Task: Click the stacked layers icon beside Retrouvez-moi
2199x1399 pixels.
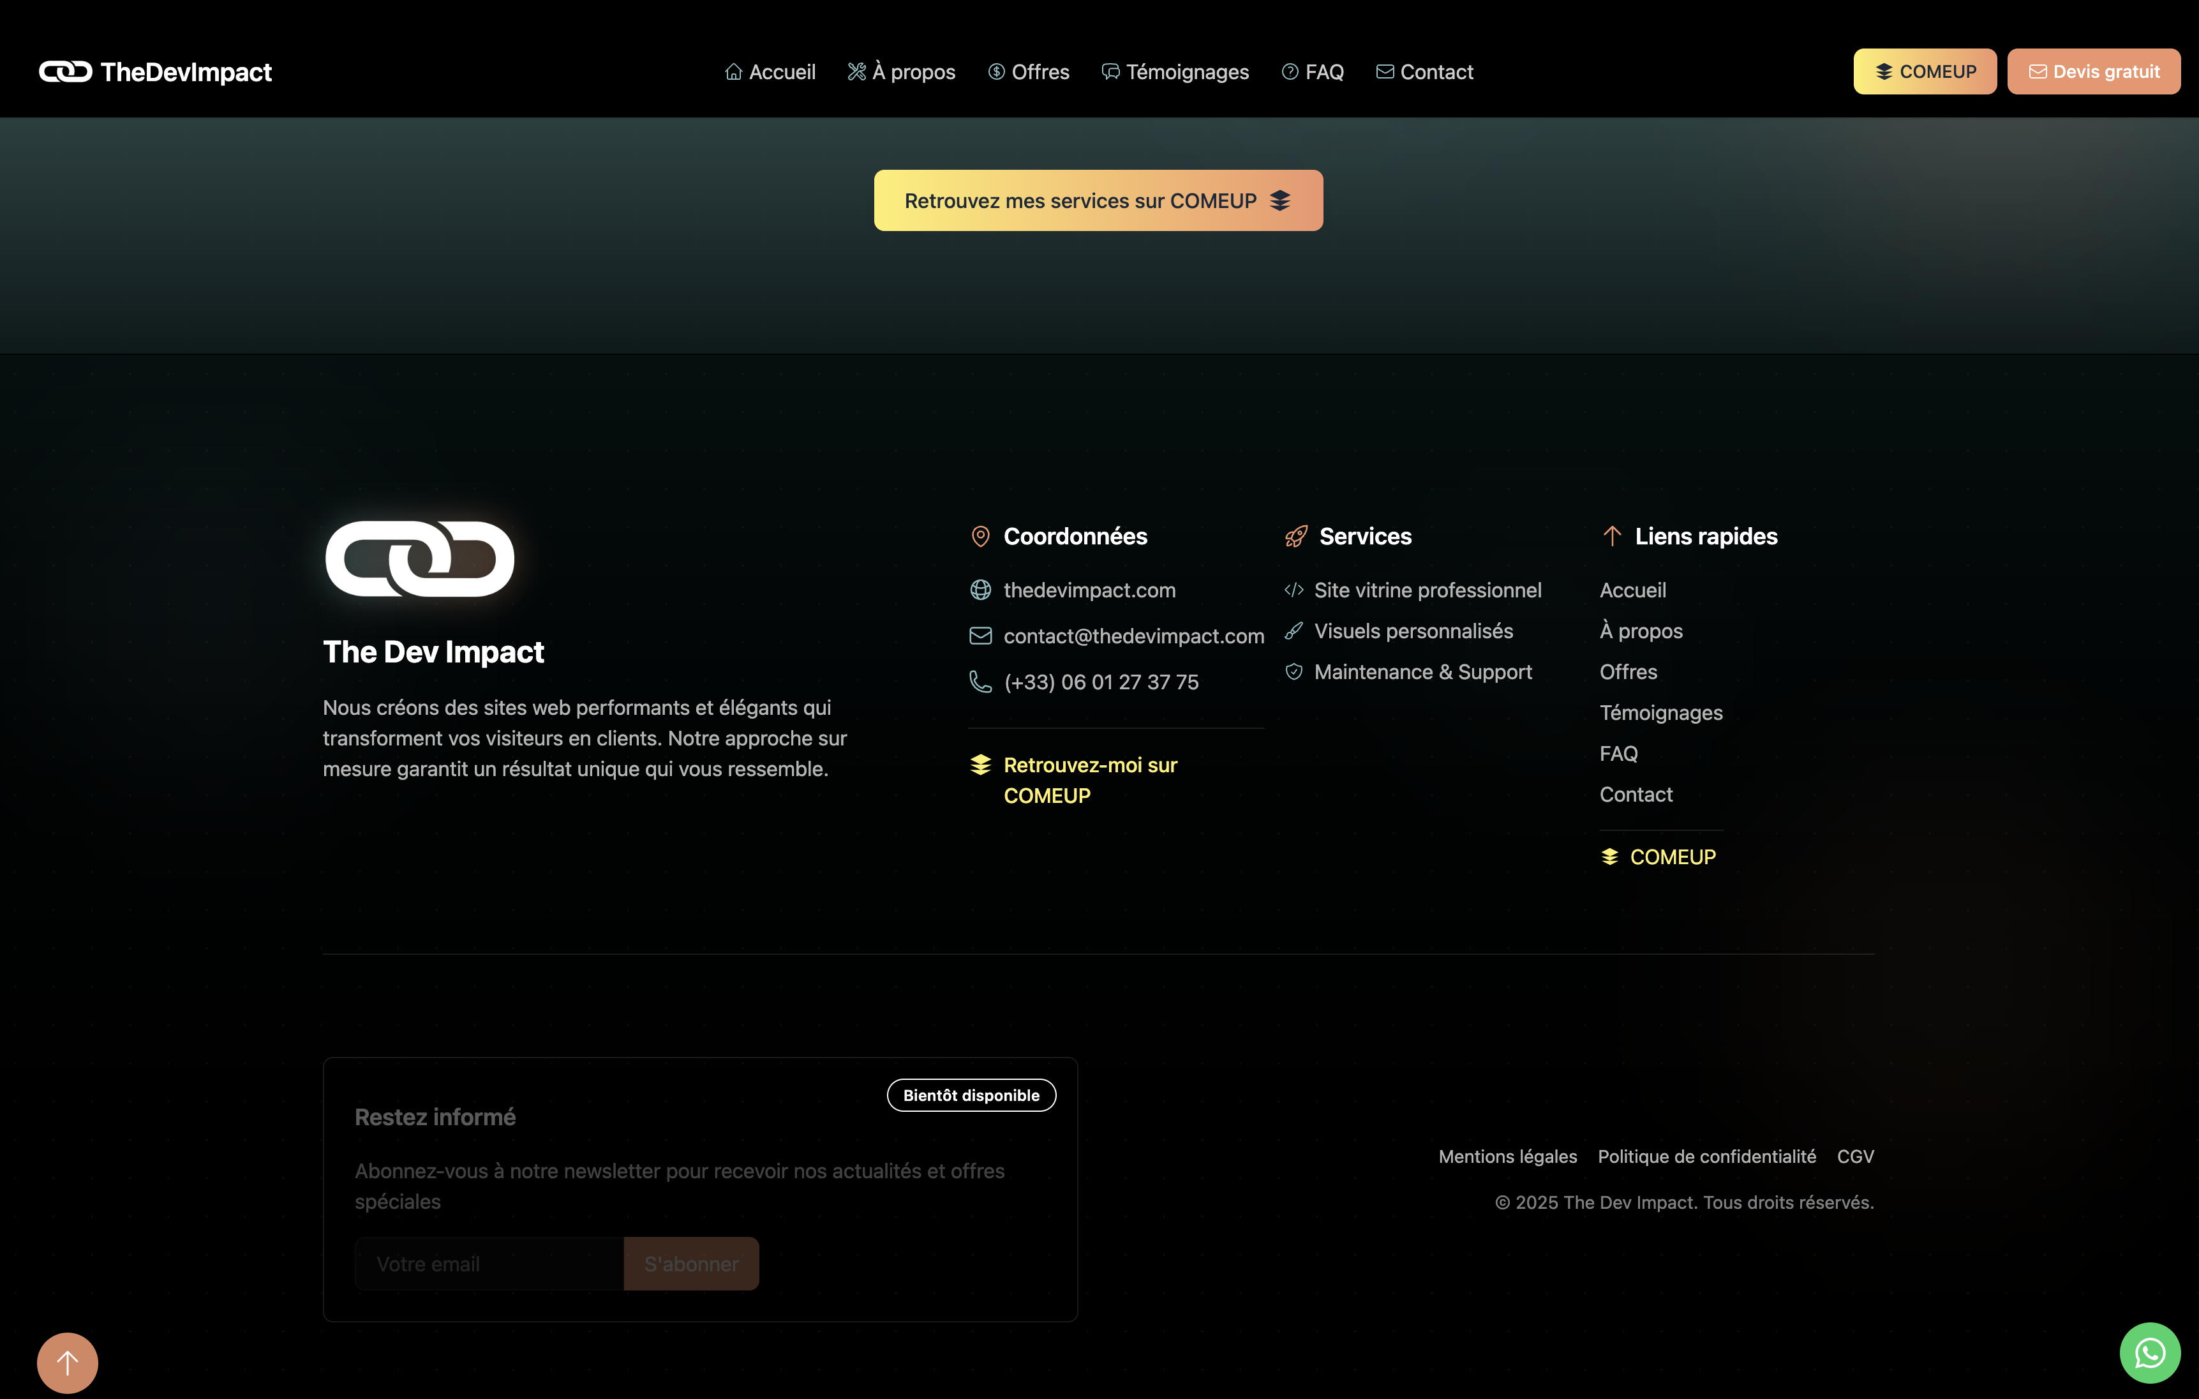Action: tap(980, 765)
